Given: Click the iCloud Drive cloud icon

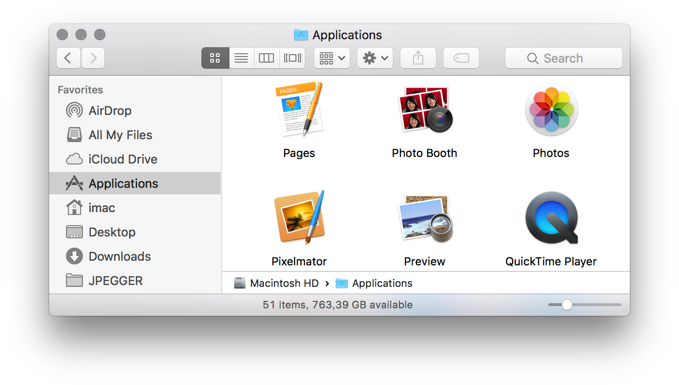Looking at the screenshot, I should pyautogui.click(x=74, y=159).
